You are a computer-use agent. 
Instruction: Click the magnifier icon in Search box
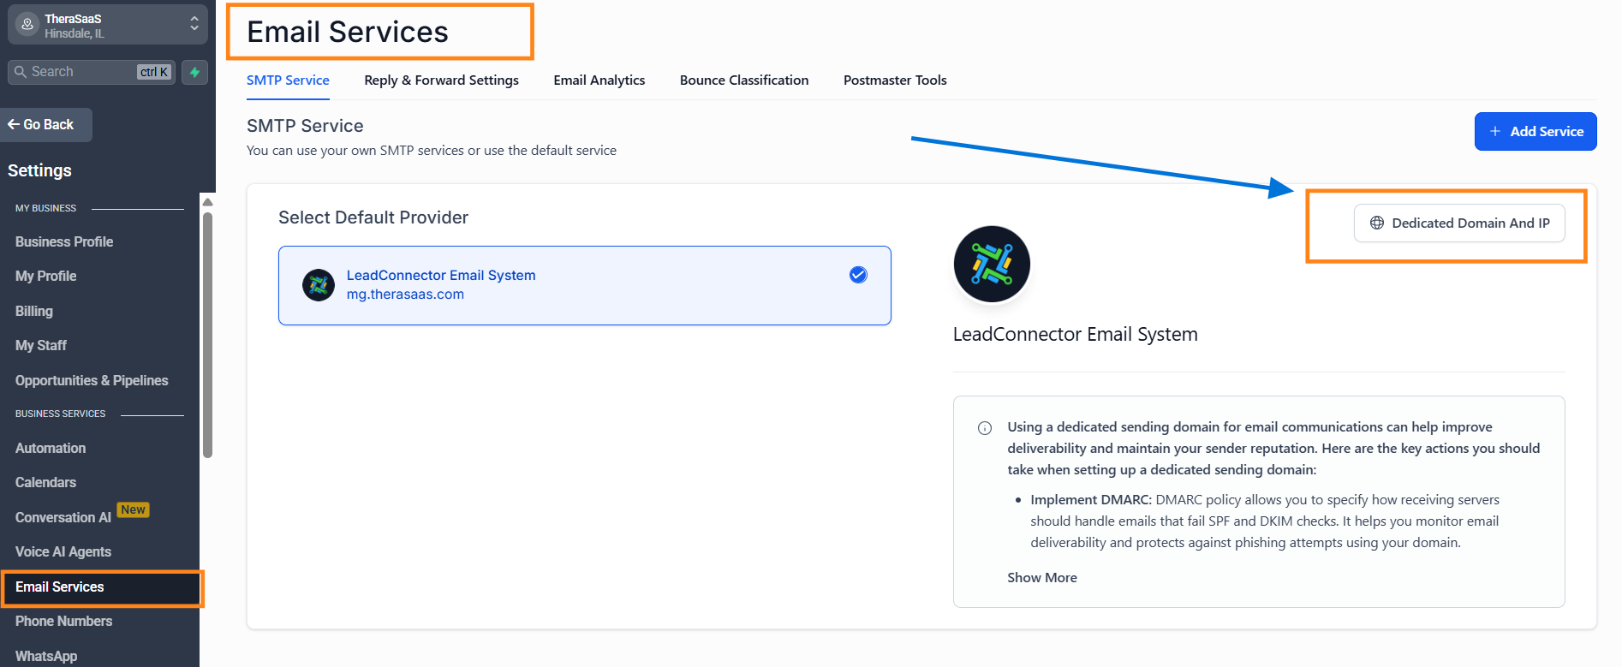click(x=21, y=72)
